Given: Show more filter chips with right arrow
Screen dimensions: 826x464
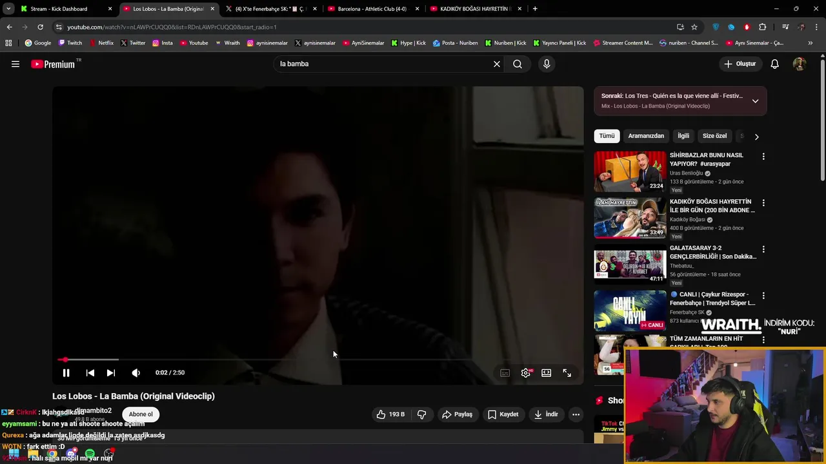Looking at the screenshot, I should (x=756, y=137).
